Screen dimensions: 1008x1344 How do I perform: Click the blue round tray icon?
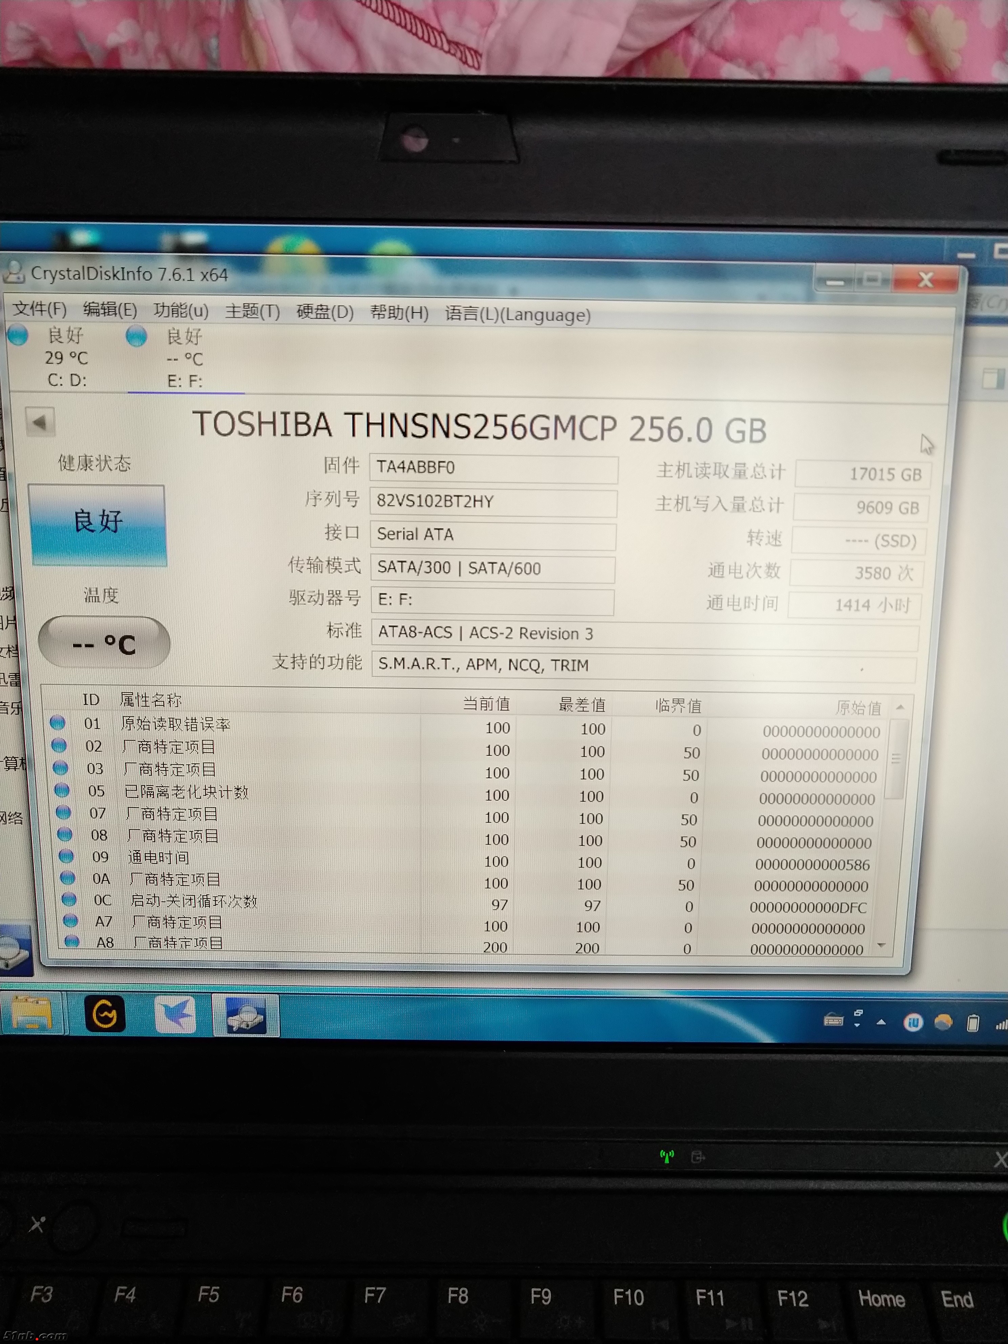(x=912, y=1023)
